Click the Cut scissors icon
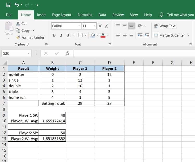The width and height of the screenshot is (195, 162). [18, 23]
